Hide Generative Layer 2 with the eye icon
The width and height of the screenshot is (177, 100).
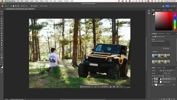[x=152, y=79]
